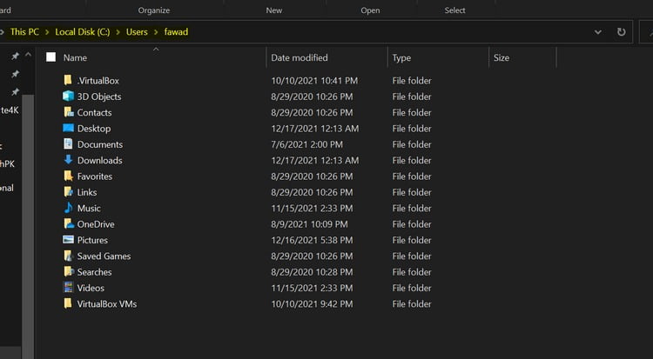Click the Links folder icon
The height and width of the screenshot is (359, 653).
pyautogui.click(x=68, y=191)
